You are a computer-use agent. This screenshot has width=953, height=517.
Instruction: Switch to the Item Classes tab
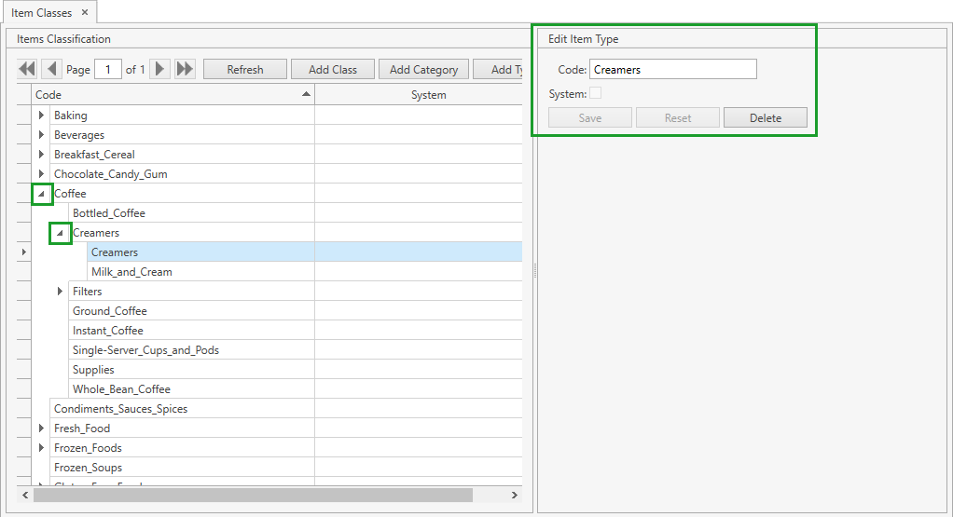coord(41,12)
